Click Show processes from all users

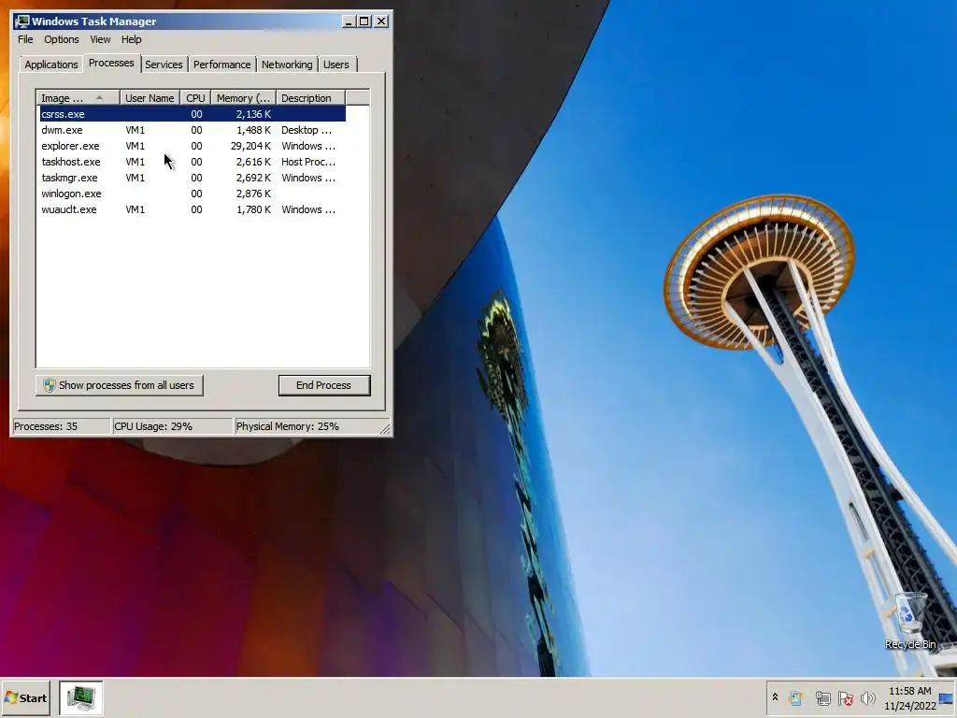tap(119, 385)
